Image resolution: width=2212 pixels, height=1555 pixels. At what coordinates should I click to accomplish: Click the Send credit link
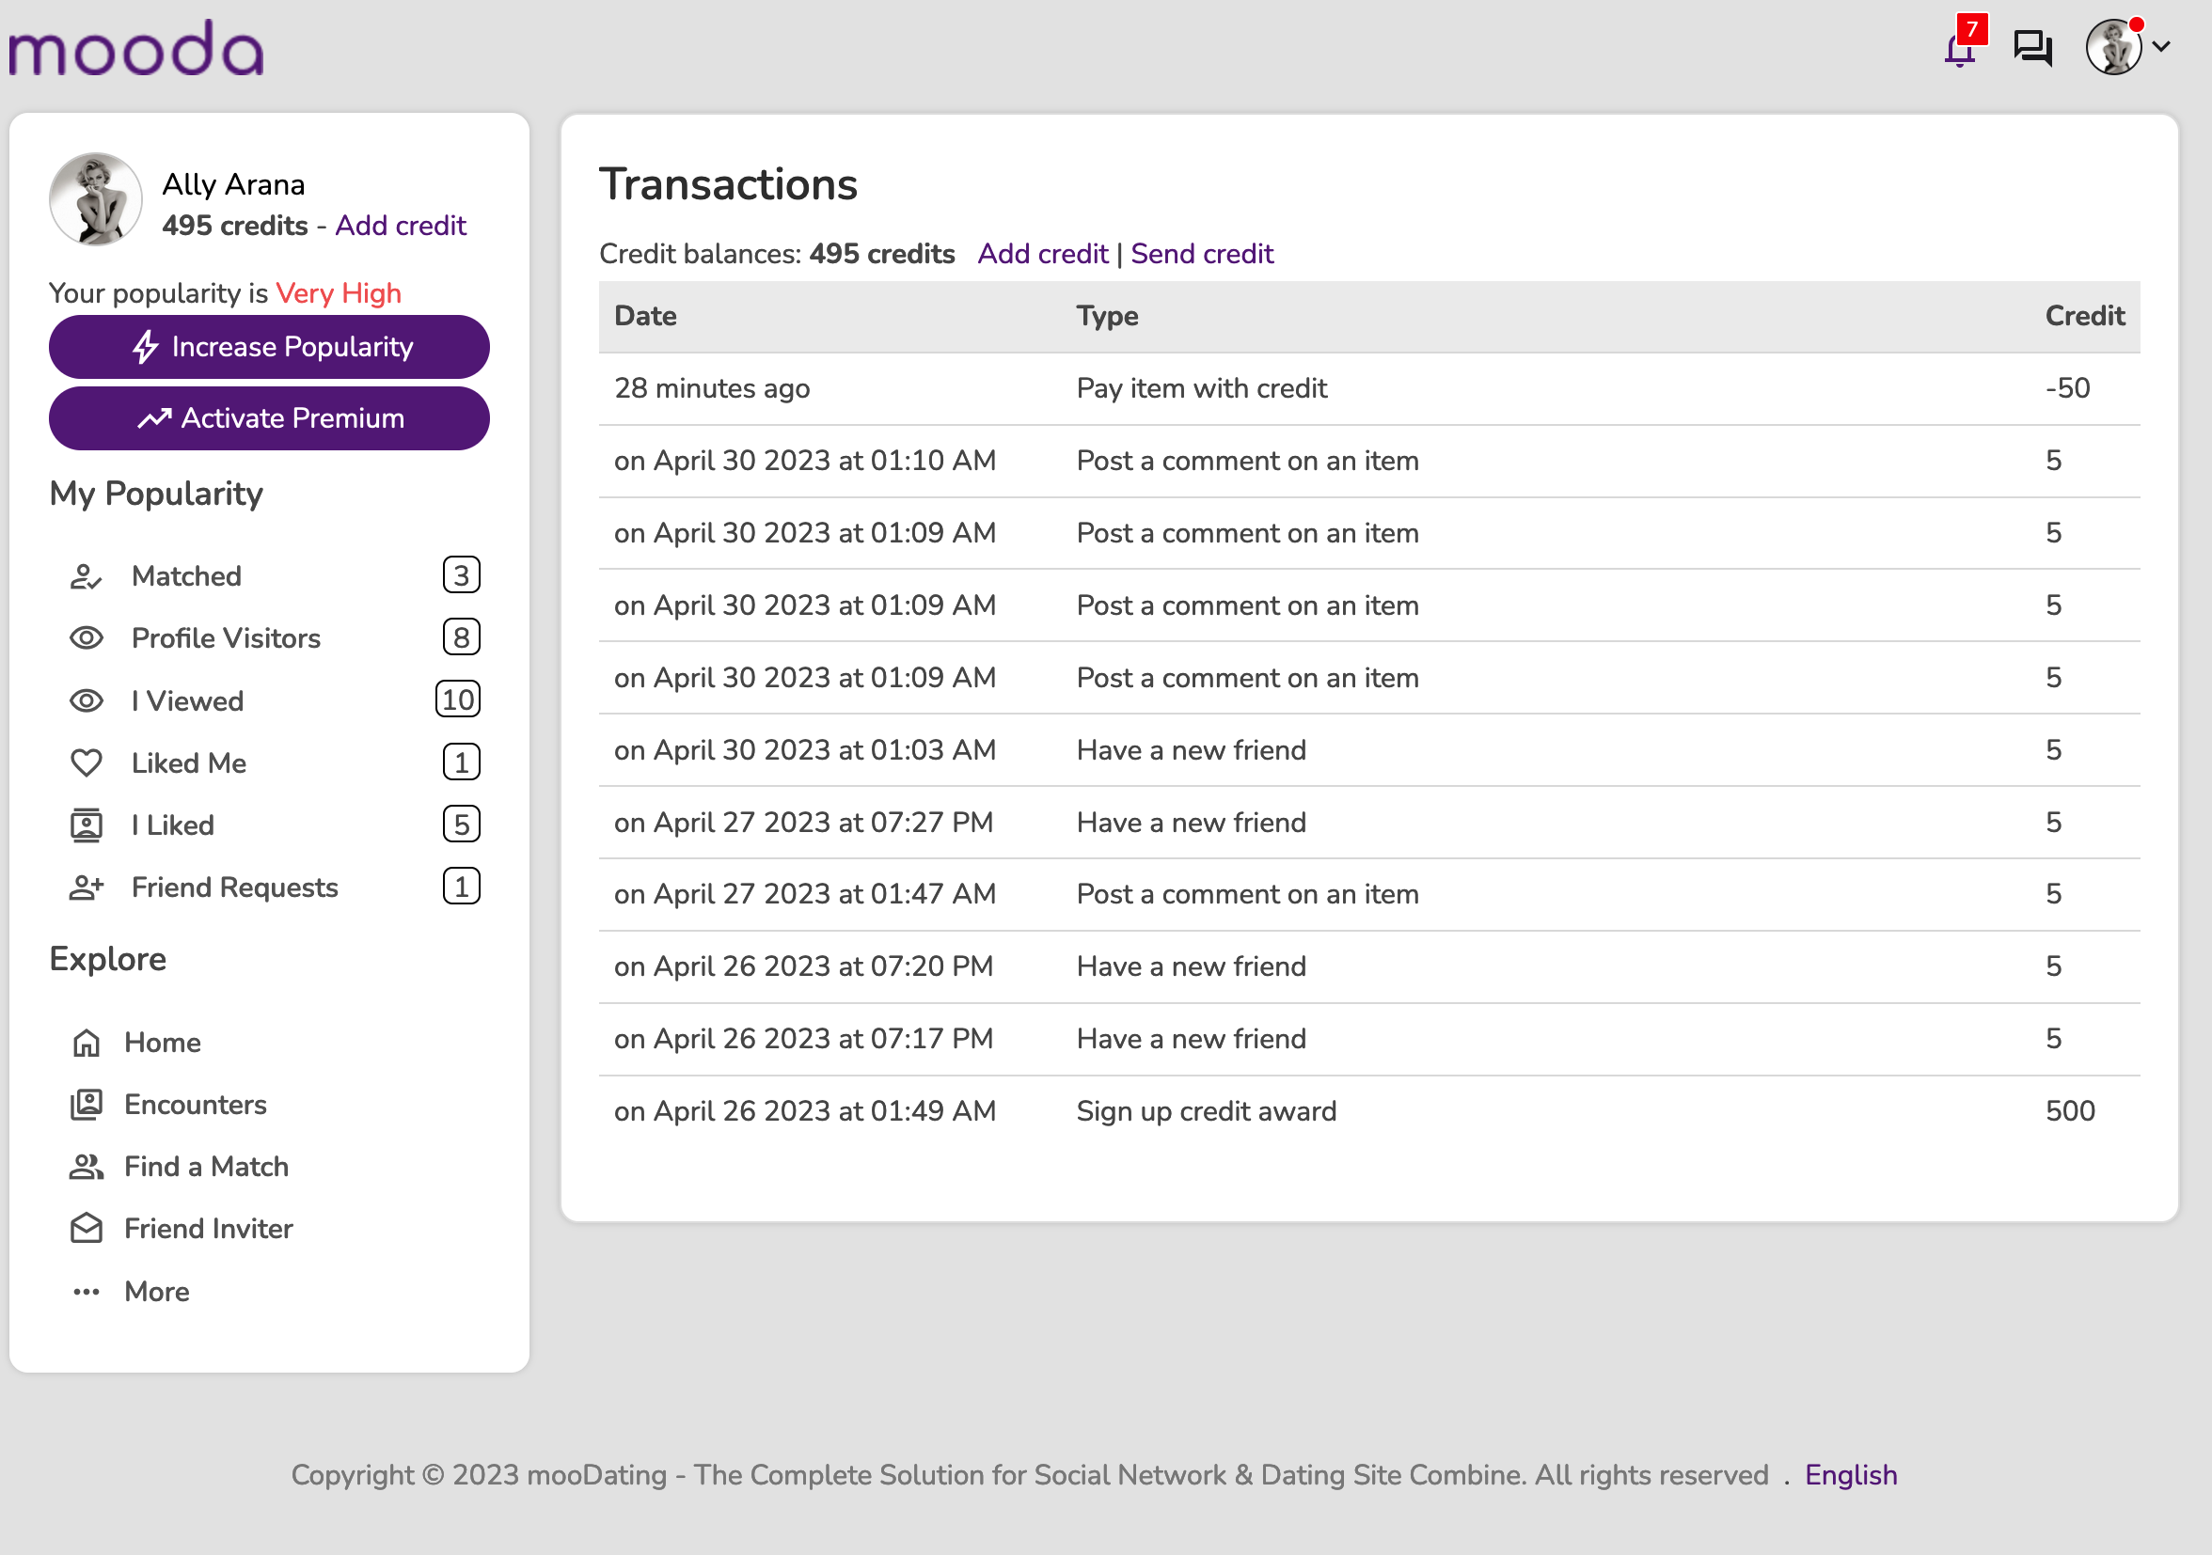click(x=1201, y=253)
